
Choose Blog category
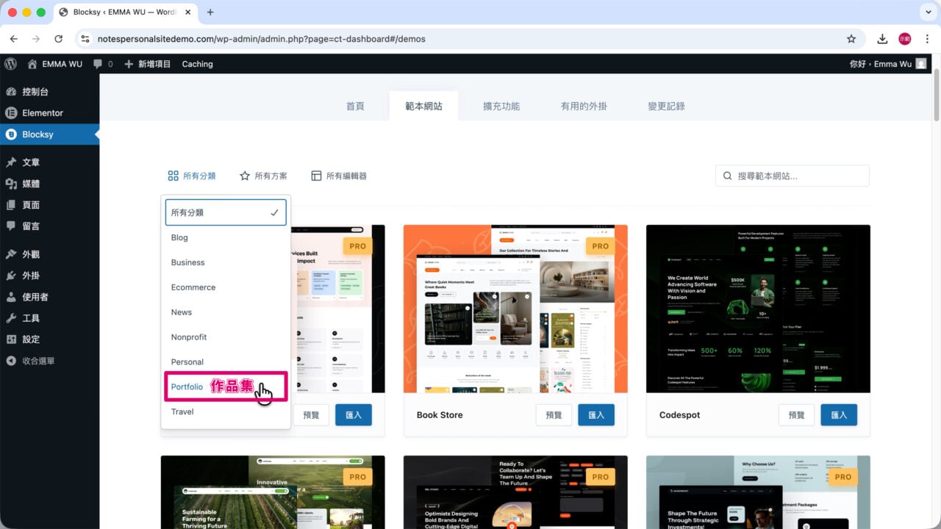(x=226, y=237)
